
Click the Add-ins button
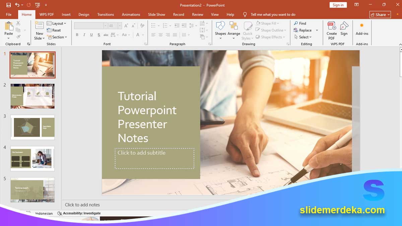click(x=362, y=29)
